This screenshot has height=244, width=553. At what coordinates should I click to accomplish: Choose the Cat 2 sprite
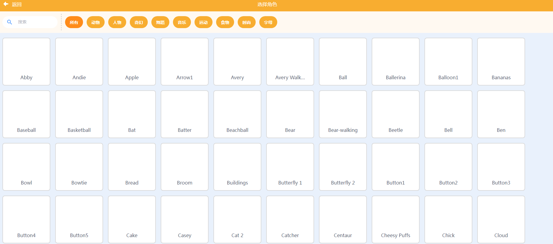[x=237, y=219]
